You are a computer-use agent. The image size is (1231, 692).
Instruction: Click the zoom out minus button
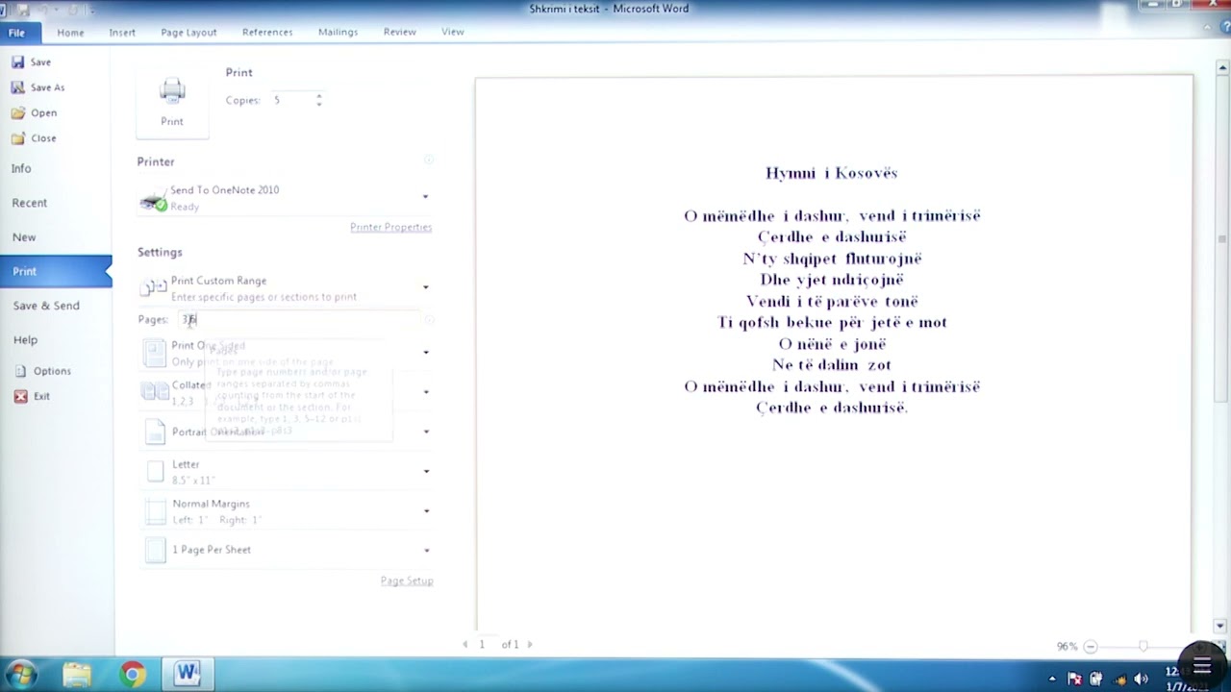[x=1090, y=647]
